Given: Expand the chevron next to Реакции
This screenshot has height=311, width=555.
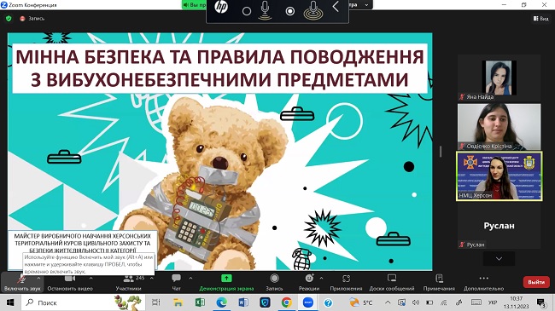Looking at the screenshot, I should coord(321,279).
